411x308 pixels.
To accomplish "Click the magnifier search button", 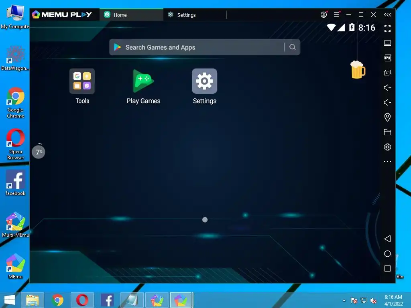I will pos(293,47).
